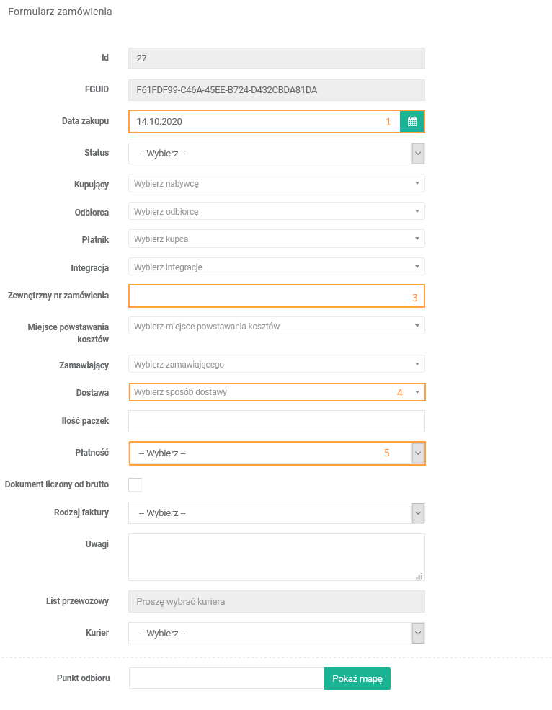Choose delivery method in Dostawa dropdown
Screen dimensions: 552x710
(x=276, y=392)
